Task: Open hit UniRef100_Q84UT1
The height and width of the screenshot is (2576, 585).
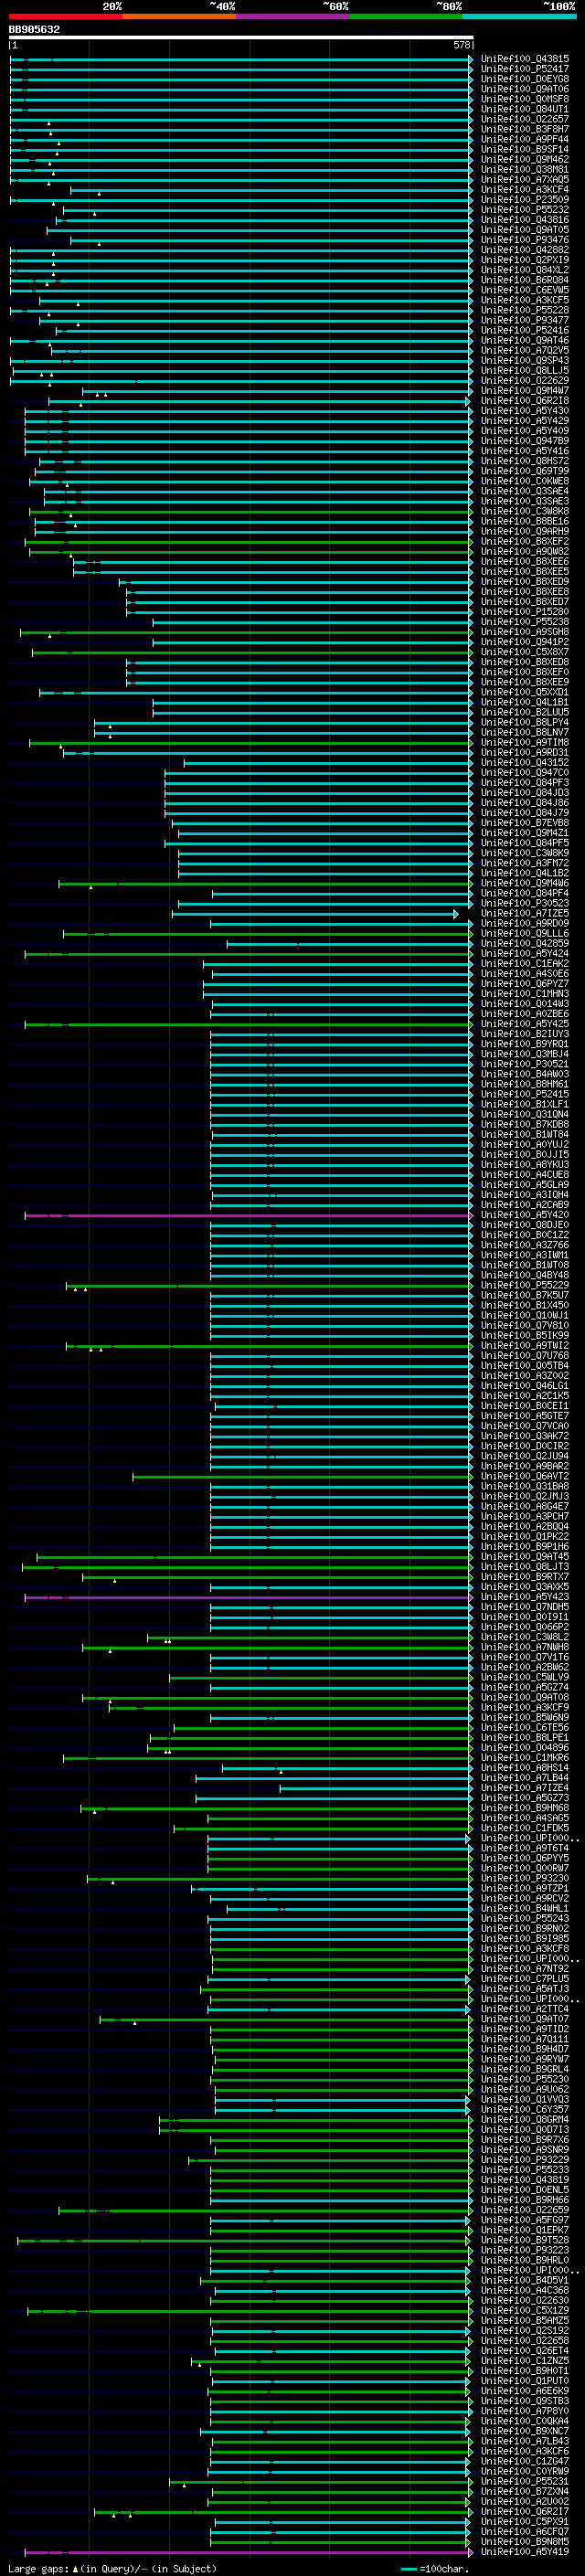Action: tap(525, 109)
